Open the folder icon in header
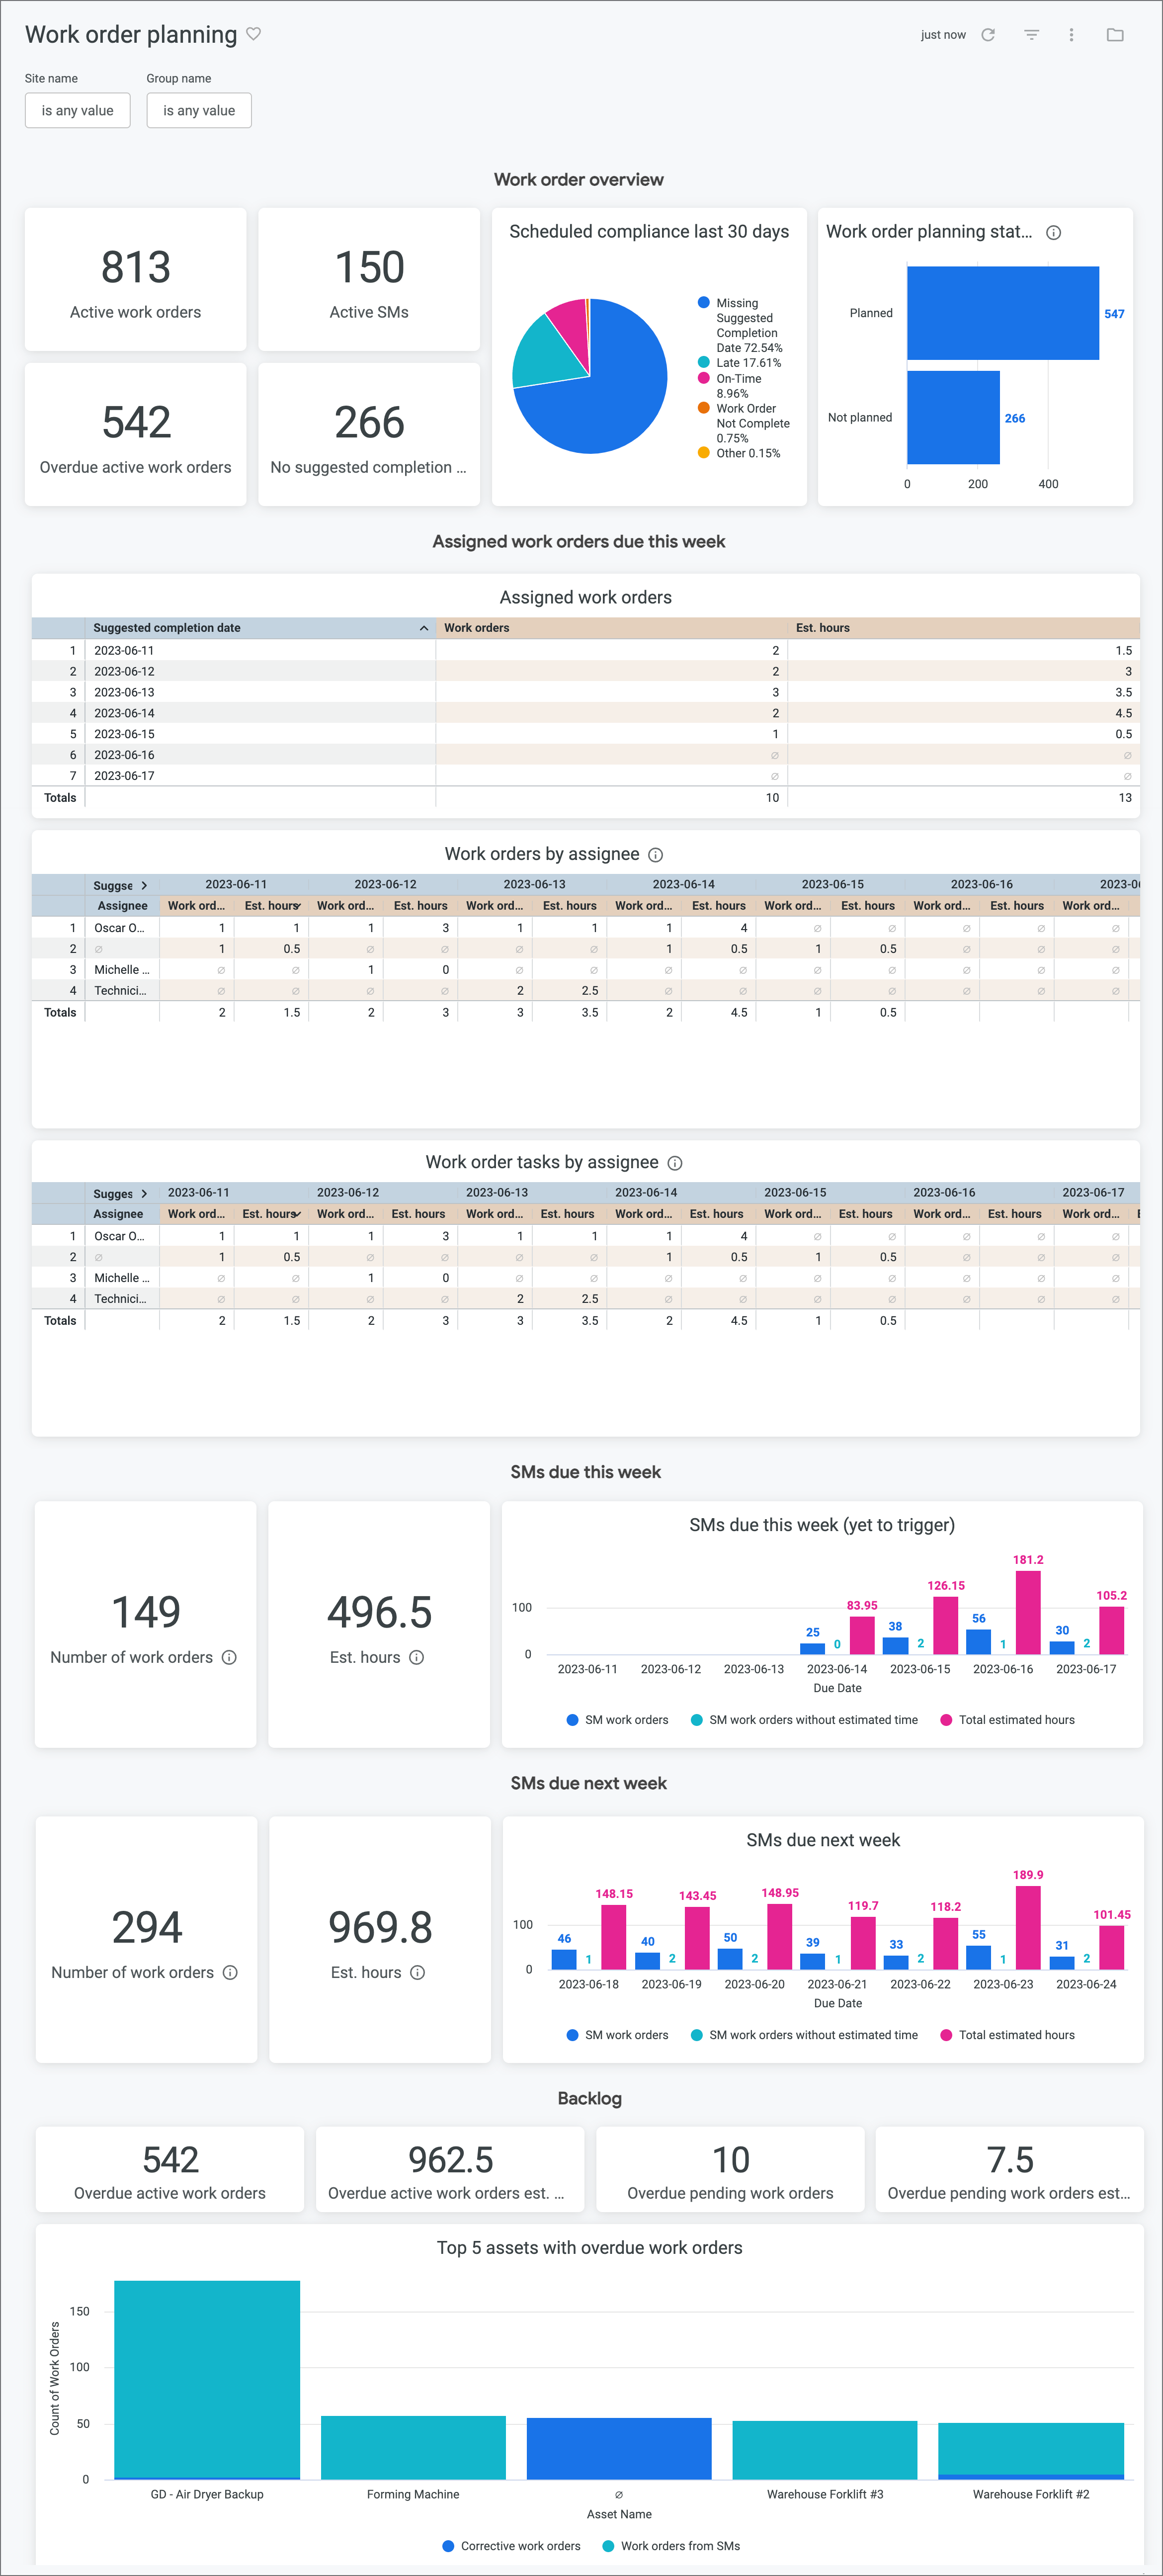The image size is (1163, 2576). tap(1115, 35)
